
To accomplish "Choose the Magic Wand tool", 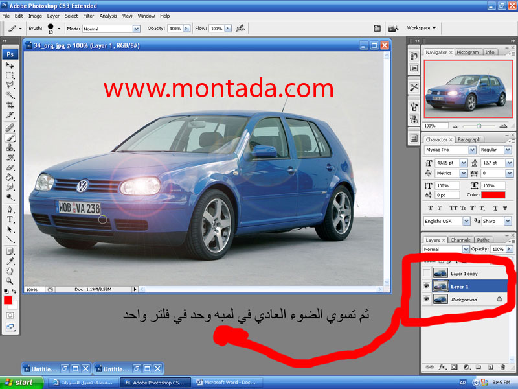I will (x=10, y=95).
